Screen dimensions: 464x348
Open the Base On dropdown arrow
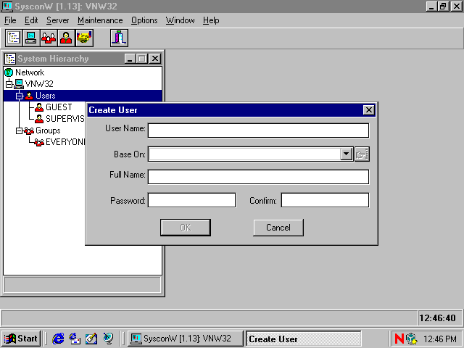click(346, 154)
